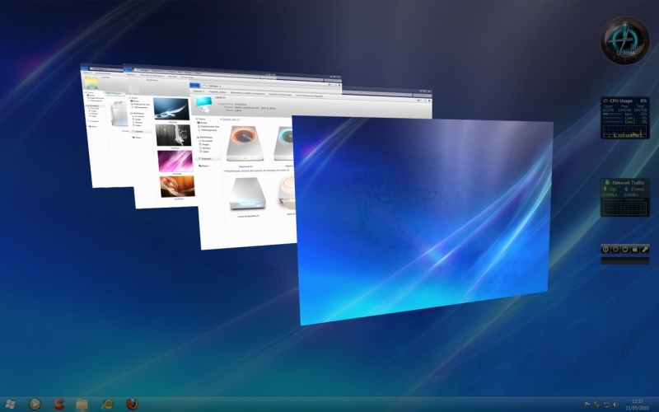Open the analog clock desktop gadget

point(624,40)
